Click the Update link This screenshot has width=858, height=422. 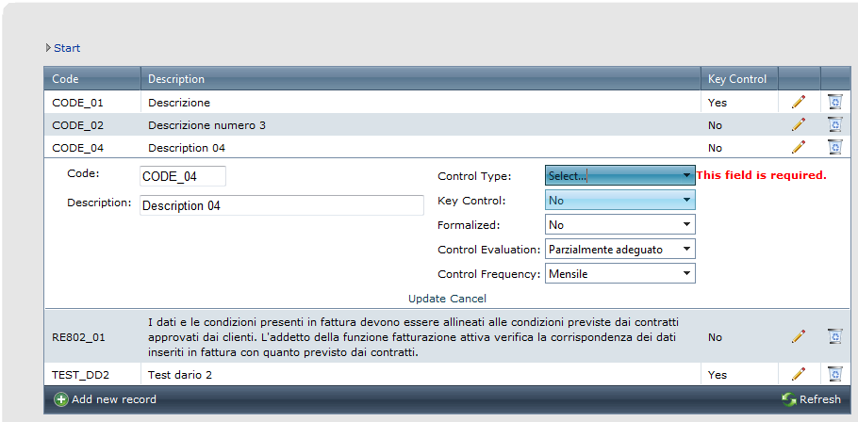pos(428,299)
